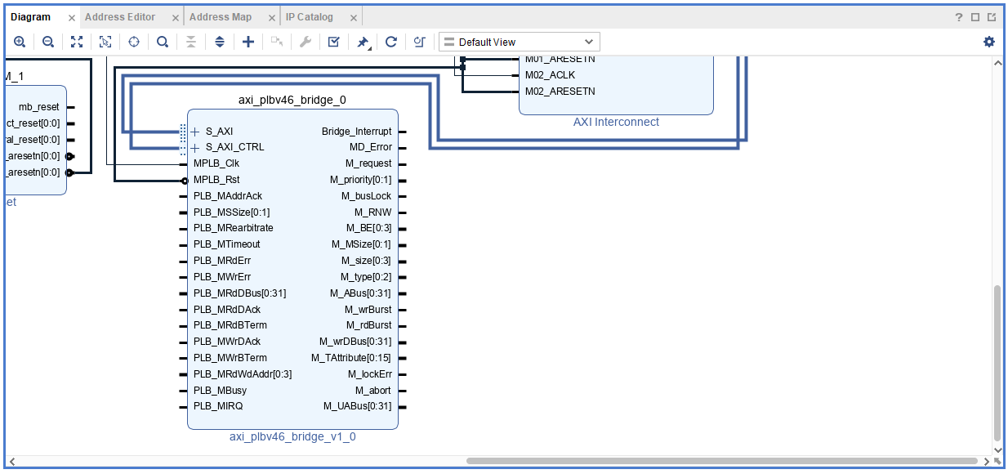Switch to the IP Catalog tab
The image size is (1008, 474).
coord(310,16)
